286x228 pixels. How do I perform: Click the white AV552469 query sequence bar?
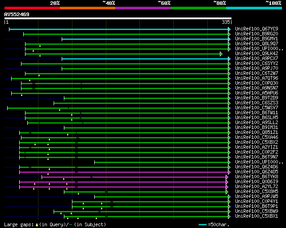pos(118,18)
